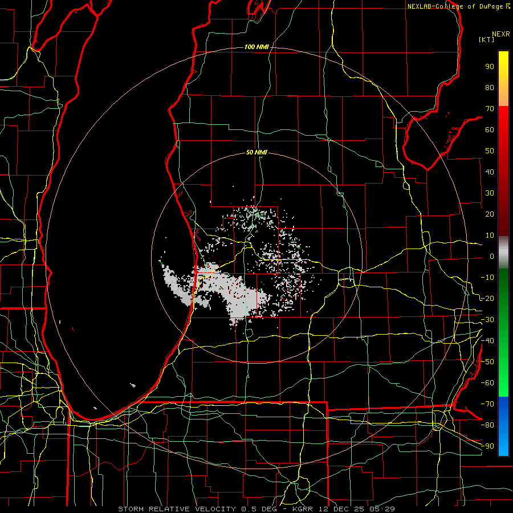513x513 pixels.
Task: Click the blue bottom segment of the color bar
Action: click(x=503, y=426)
